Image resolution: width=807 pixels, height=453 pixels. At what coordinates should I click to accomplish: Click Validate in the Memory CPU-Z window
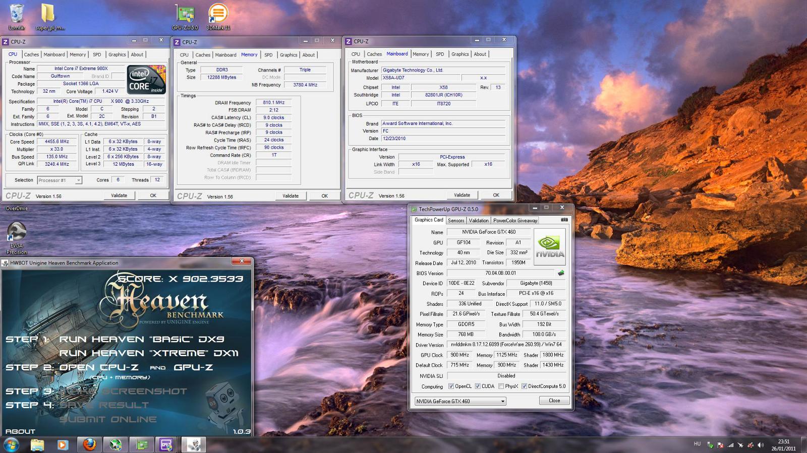click(291, 196)
